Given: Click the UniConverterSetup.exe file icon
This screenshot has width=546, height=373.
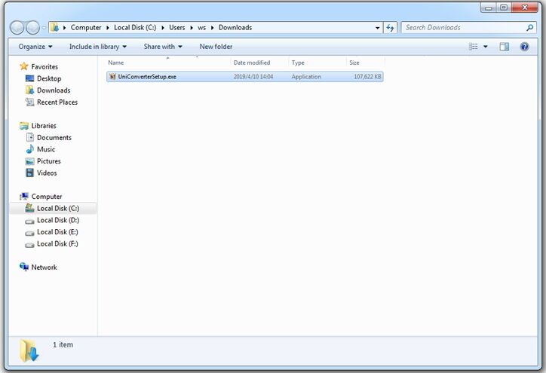Looking at the screenshot, I should (x=112, y=77).
